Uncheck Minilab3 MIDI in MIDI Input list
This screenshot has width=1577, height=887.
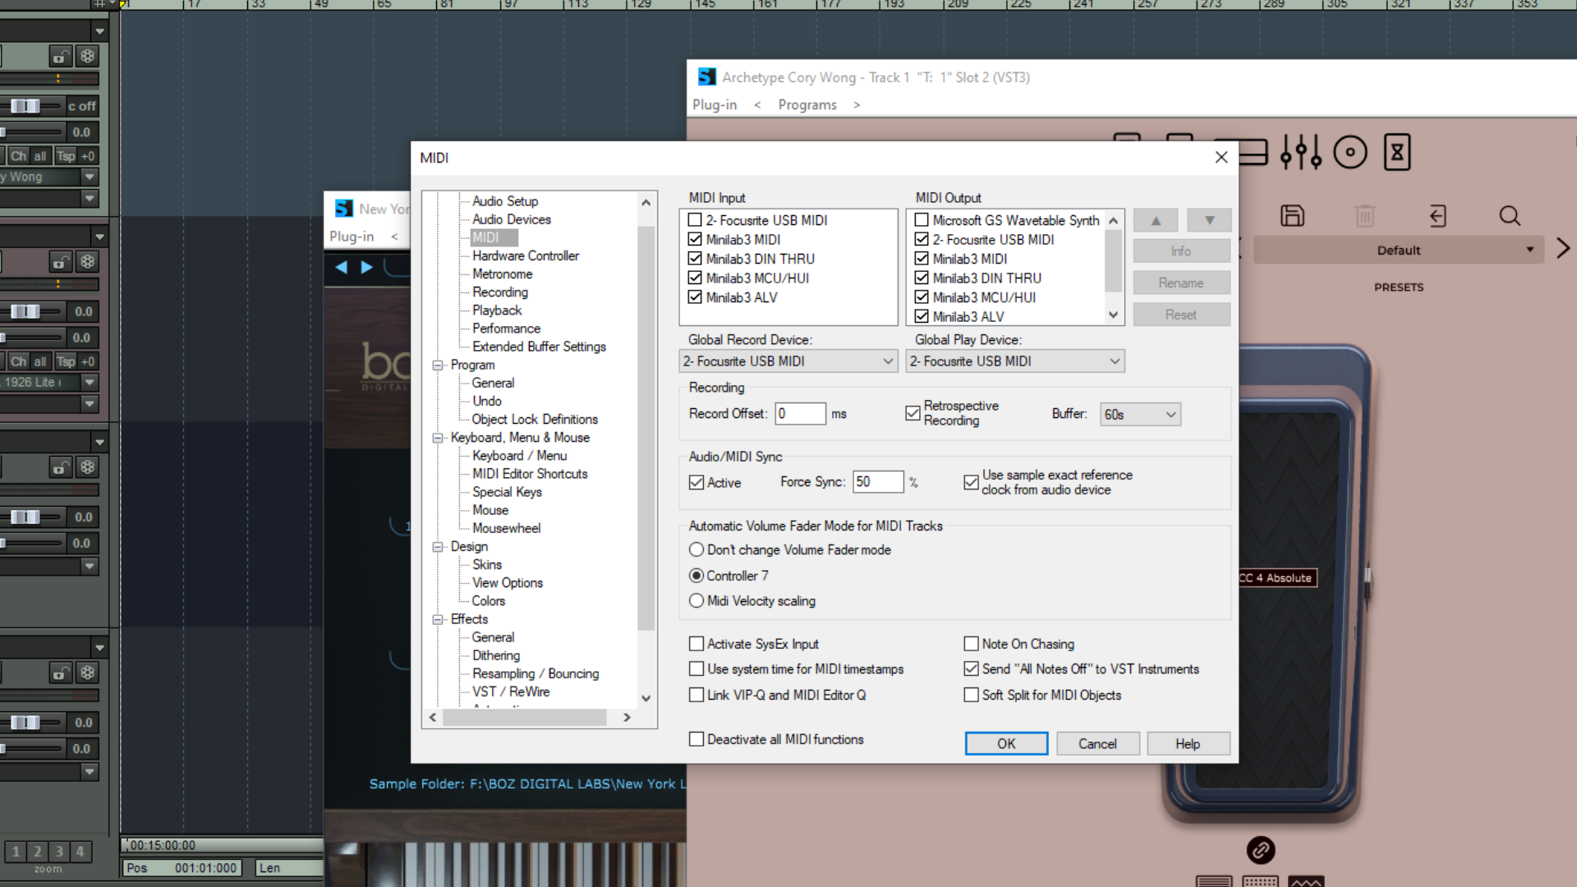coord(695,239)
